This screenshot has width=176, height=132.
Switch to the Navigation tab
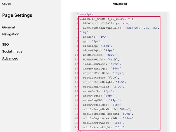pyautogui.click(x=11, y=34)
